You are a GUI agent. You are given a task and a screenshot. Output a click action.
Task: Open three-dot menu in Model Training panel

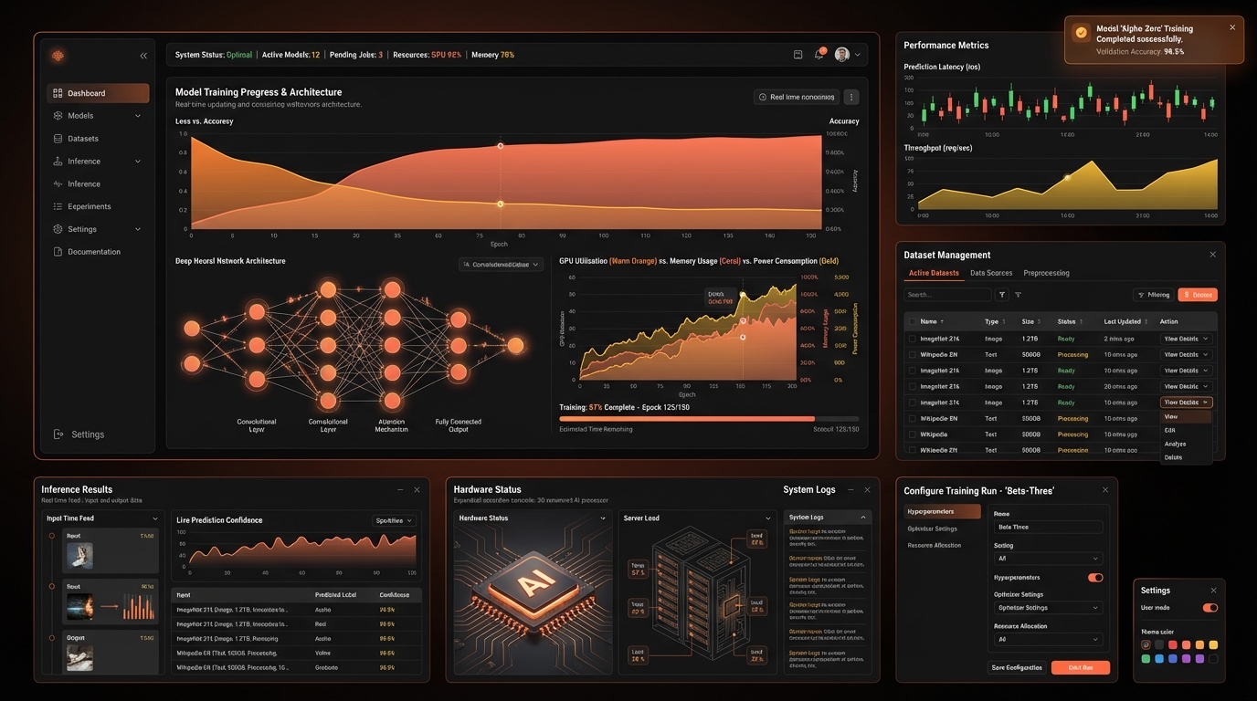851,97
